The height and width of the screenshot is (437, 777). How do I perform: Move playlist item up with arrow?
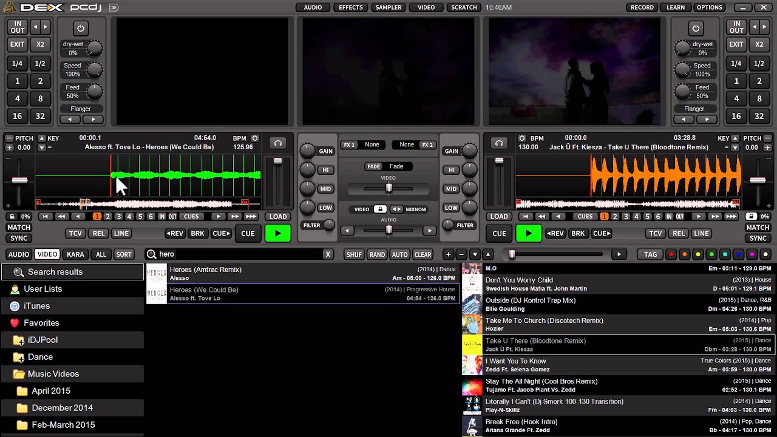488,254
